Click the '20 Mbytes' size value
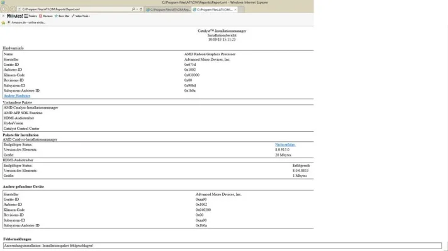The width and height of the screenshot is (448, 251). coord(283,155)
